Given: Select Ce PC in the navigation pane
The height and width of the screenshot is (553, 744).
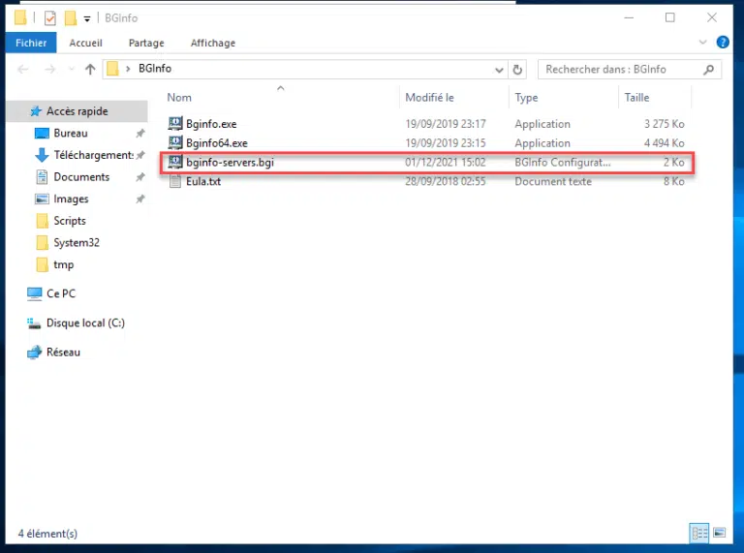Looking at the screenshot, I should tap(61, 293).
